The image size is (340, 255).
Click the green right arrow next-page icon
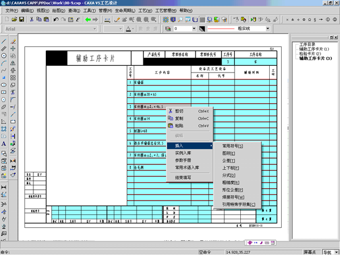click(95, 19)
